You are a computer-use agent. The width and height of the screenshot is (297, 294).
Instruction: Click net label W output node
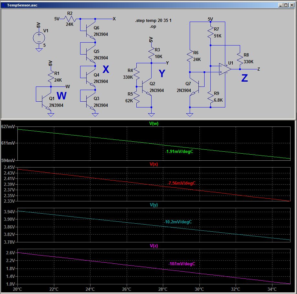pos(68,86)
